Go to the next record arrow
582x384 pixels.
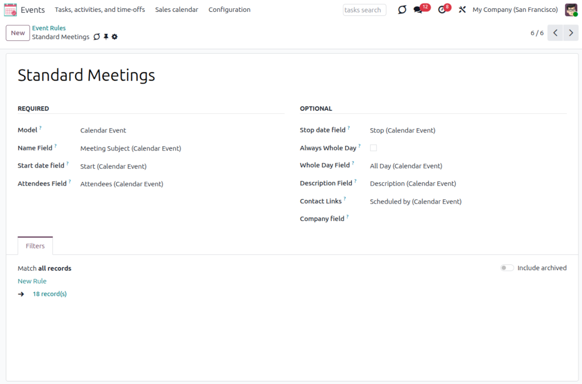coord(571,33)
